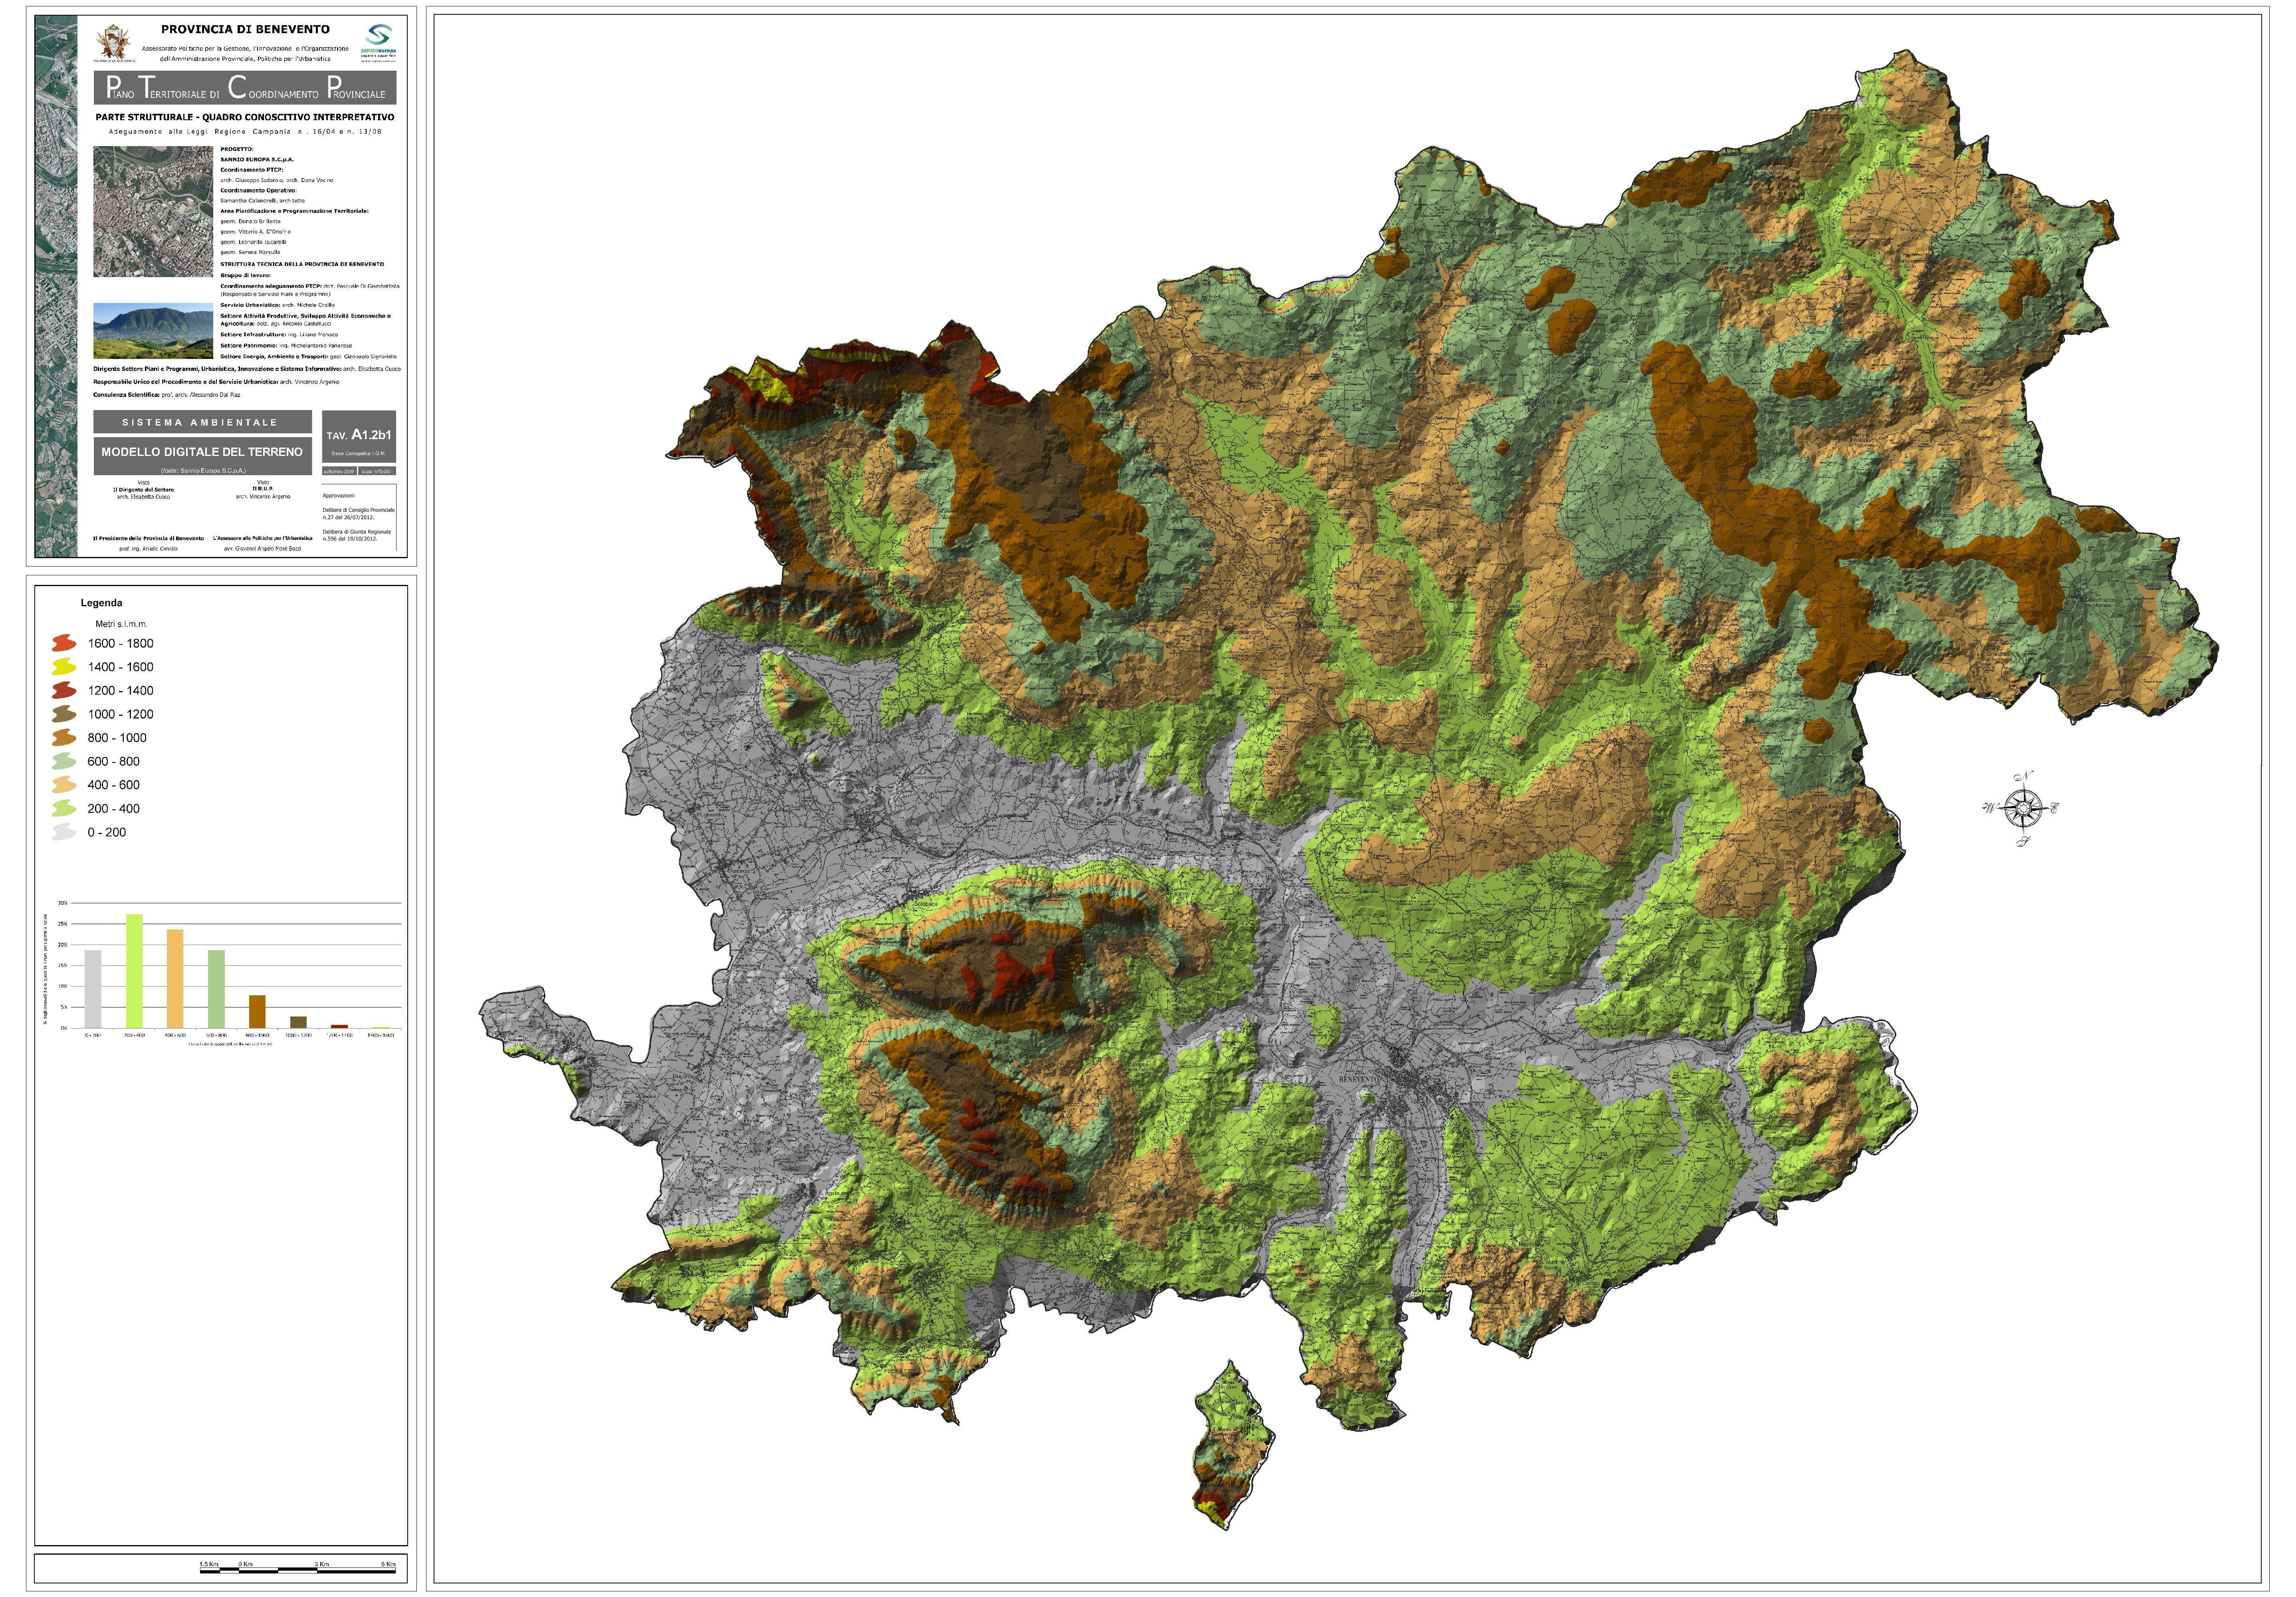Click 'STRUTTURA TECNICA DELLA PROVINCIA DI BENEVENTO' line
2296x1597 pixels.
coord(302,264)
